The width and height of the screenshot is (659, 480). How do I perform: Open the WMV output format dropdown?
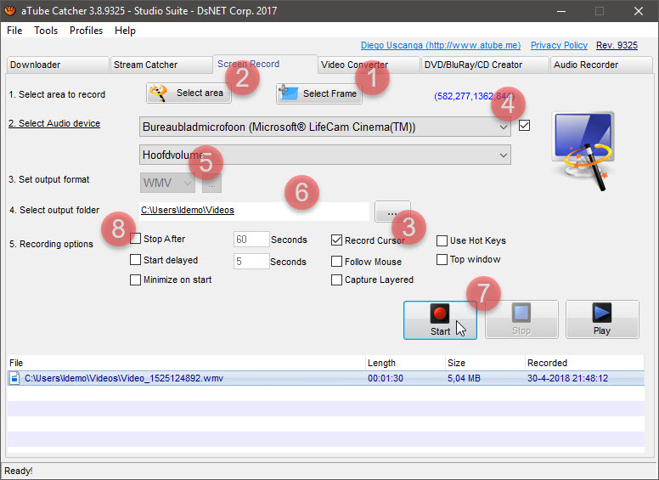click(167, 183)
